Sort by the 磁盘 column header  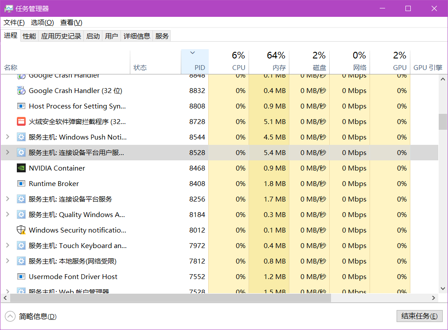pos(309,62)
